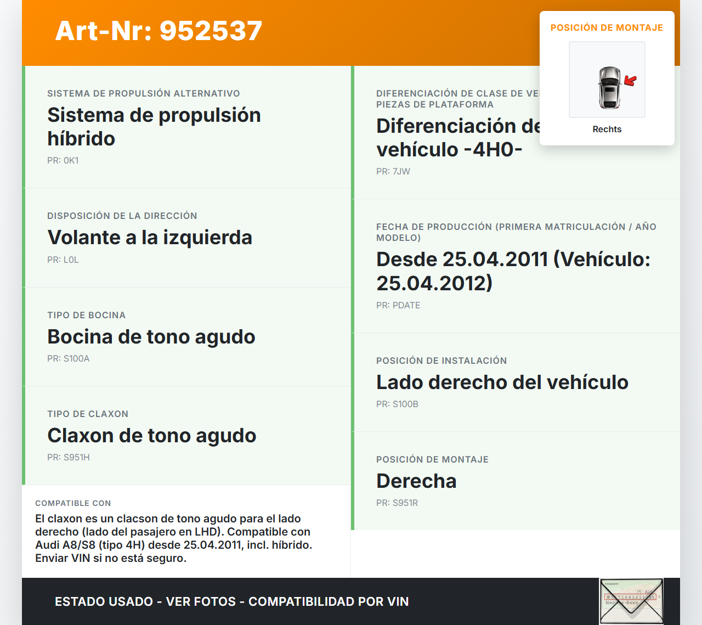Click the COMPATIBLE CON heading
Image resolution: width=702 pixels, height=625 pixels.
[x=73, y=503]
